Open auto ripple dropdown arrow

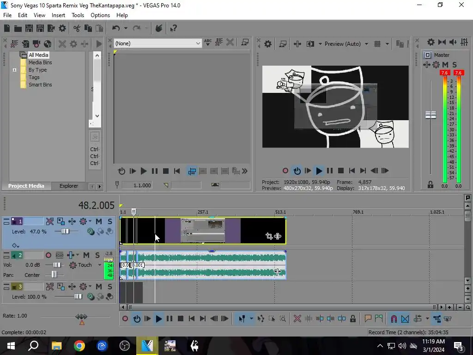(x=427, y=318)
